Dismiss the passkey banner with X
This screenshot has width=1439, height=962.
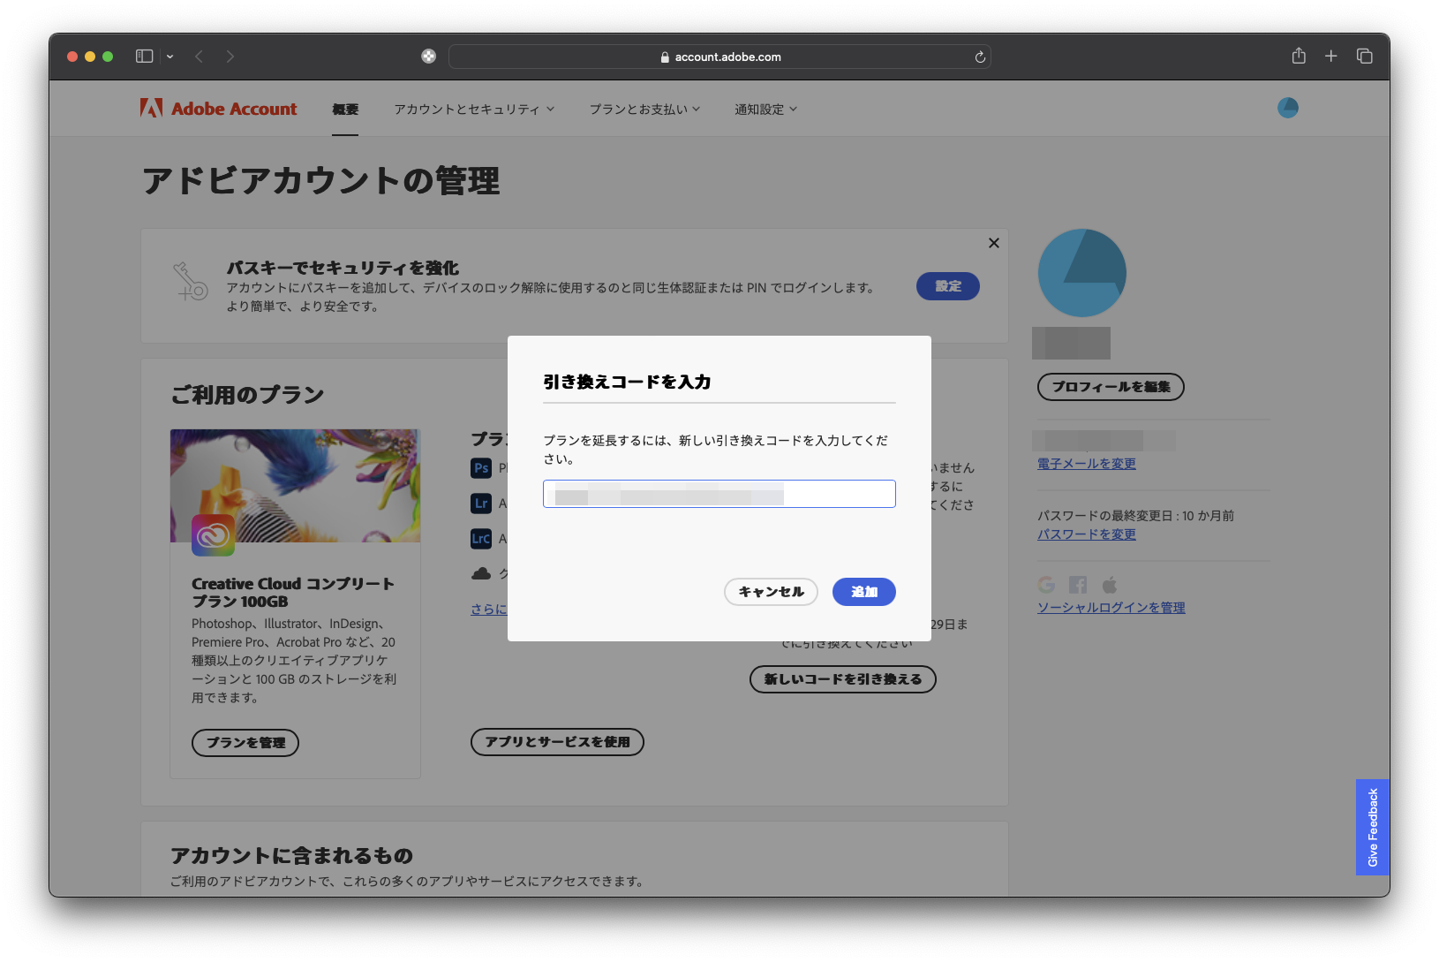tap(994, 243)
